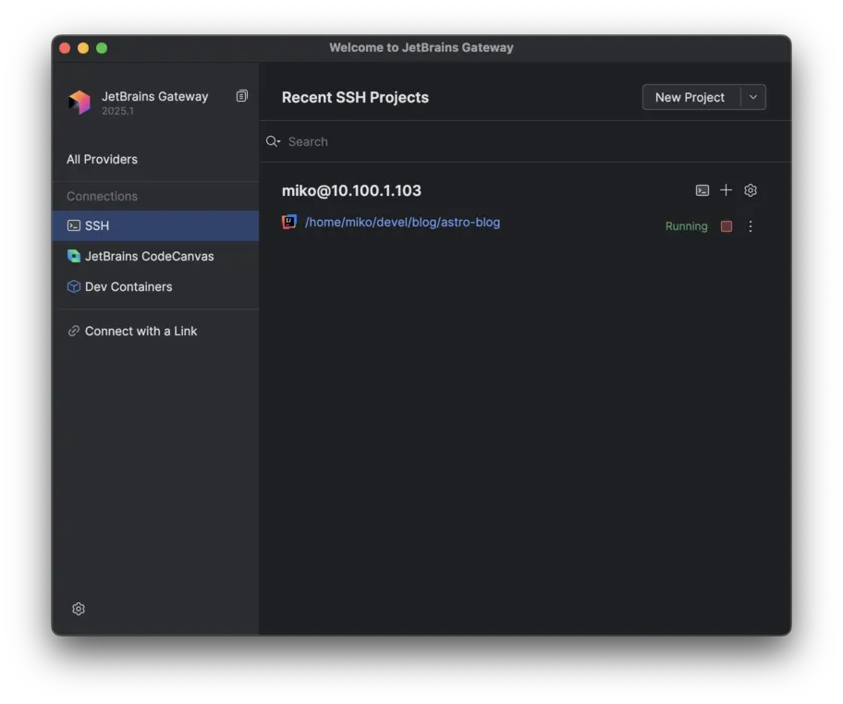843x704 pixels.
Task: Expand the New Project dropdown arrow
Action: pyautogui.click(x=753, y=97)
